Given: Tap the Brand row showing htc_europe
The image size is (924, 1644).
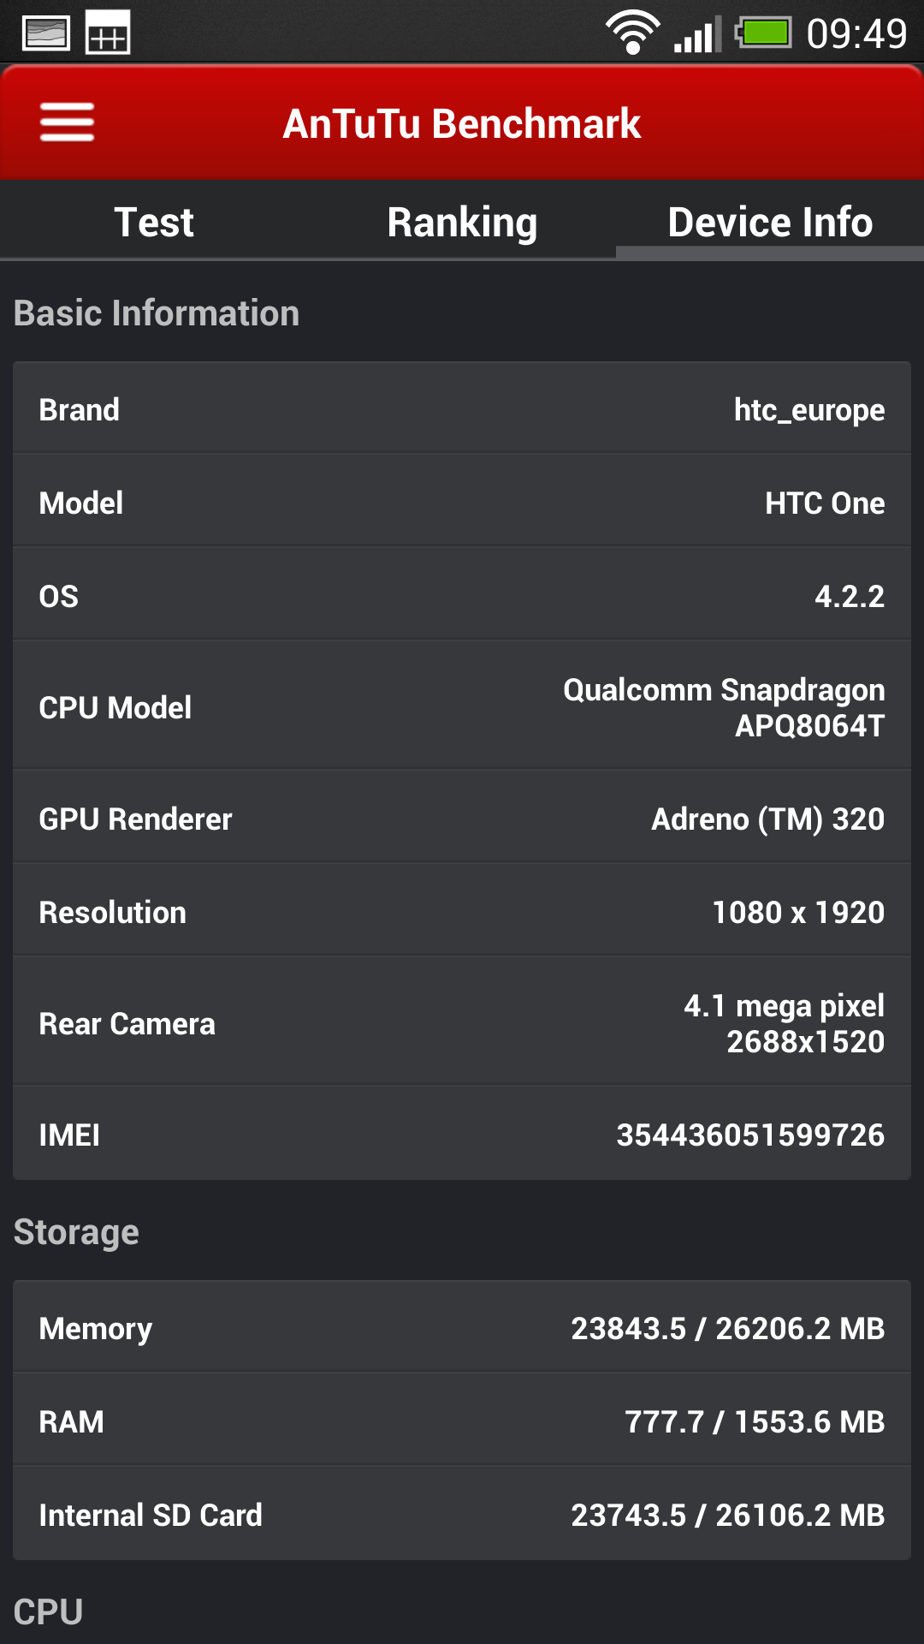Looking at the screenshot, I should [462, 409].
